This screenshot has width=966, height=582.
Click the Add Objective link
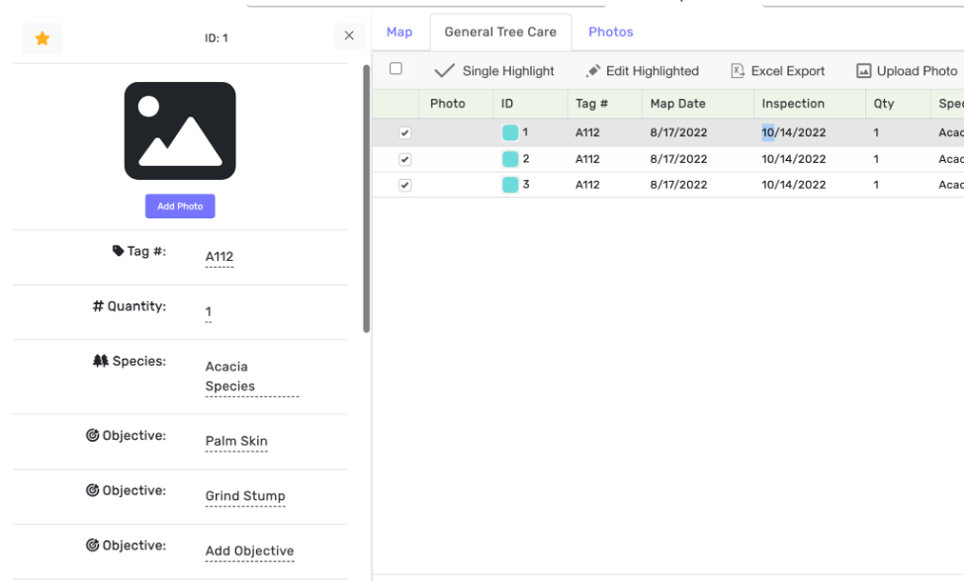pos(249,550)
